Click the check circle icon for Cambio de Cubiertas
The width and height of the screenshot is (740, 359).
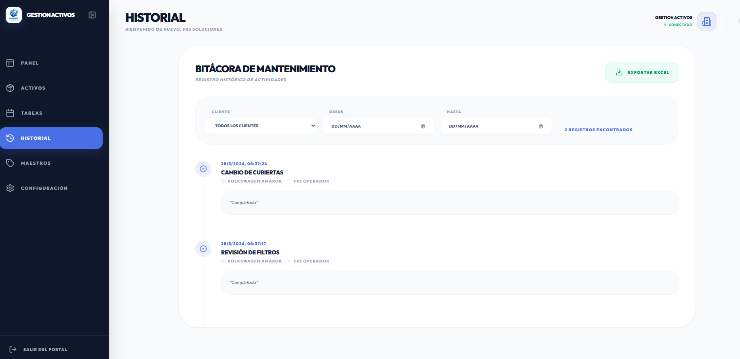[x=203, y=169]
